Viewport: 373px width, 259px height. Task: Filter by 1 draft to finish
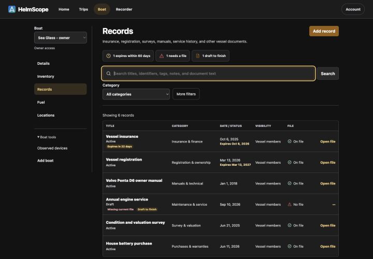click(210, 56)
